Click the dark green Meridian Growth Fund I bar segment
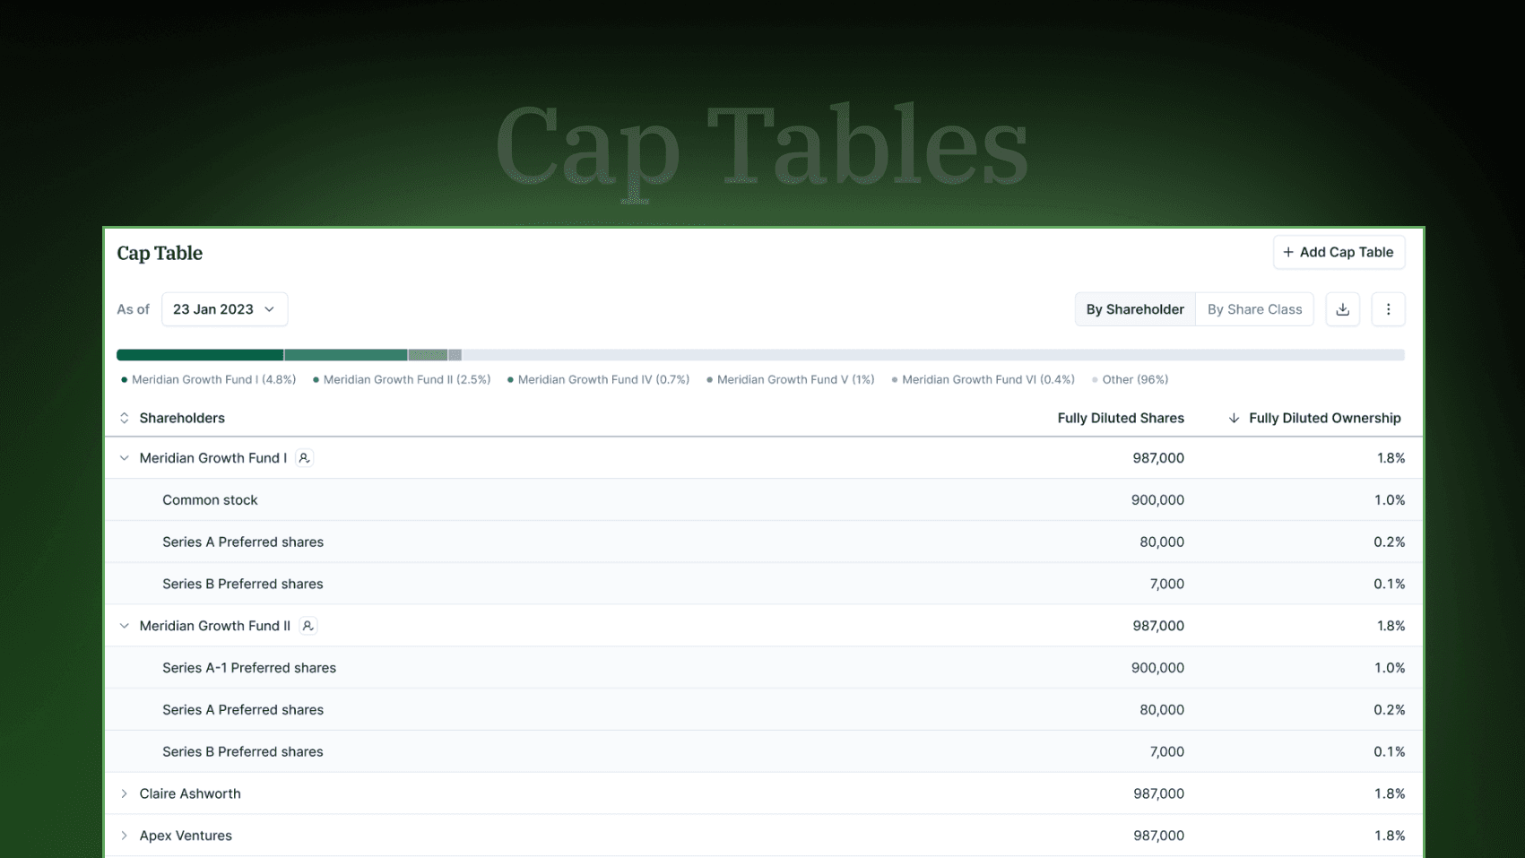Screen dimensions: 1525x858 tap(200, 355)
